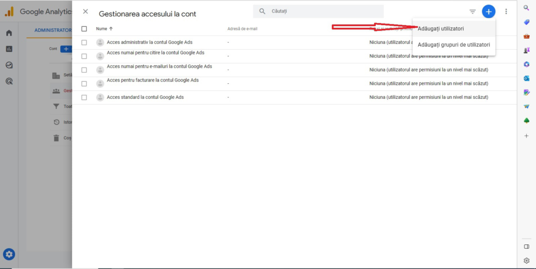The width and height of the screenshot is (536, 269).
Task: Open the filter icon next to the plus button
Action: click(473, 12)
